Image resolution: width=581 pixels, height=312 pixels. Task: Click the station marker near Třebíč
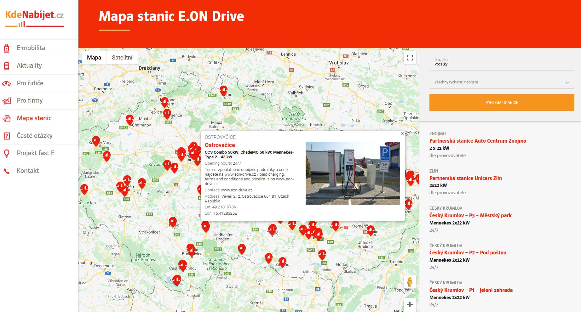click(x=272, y=230)
